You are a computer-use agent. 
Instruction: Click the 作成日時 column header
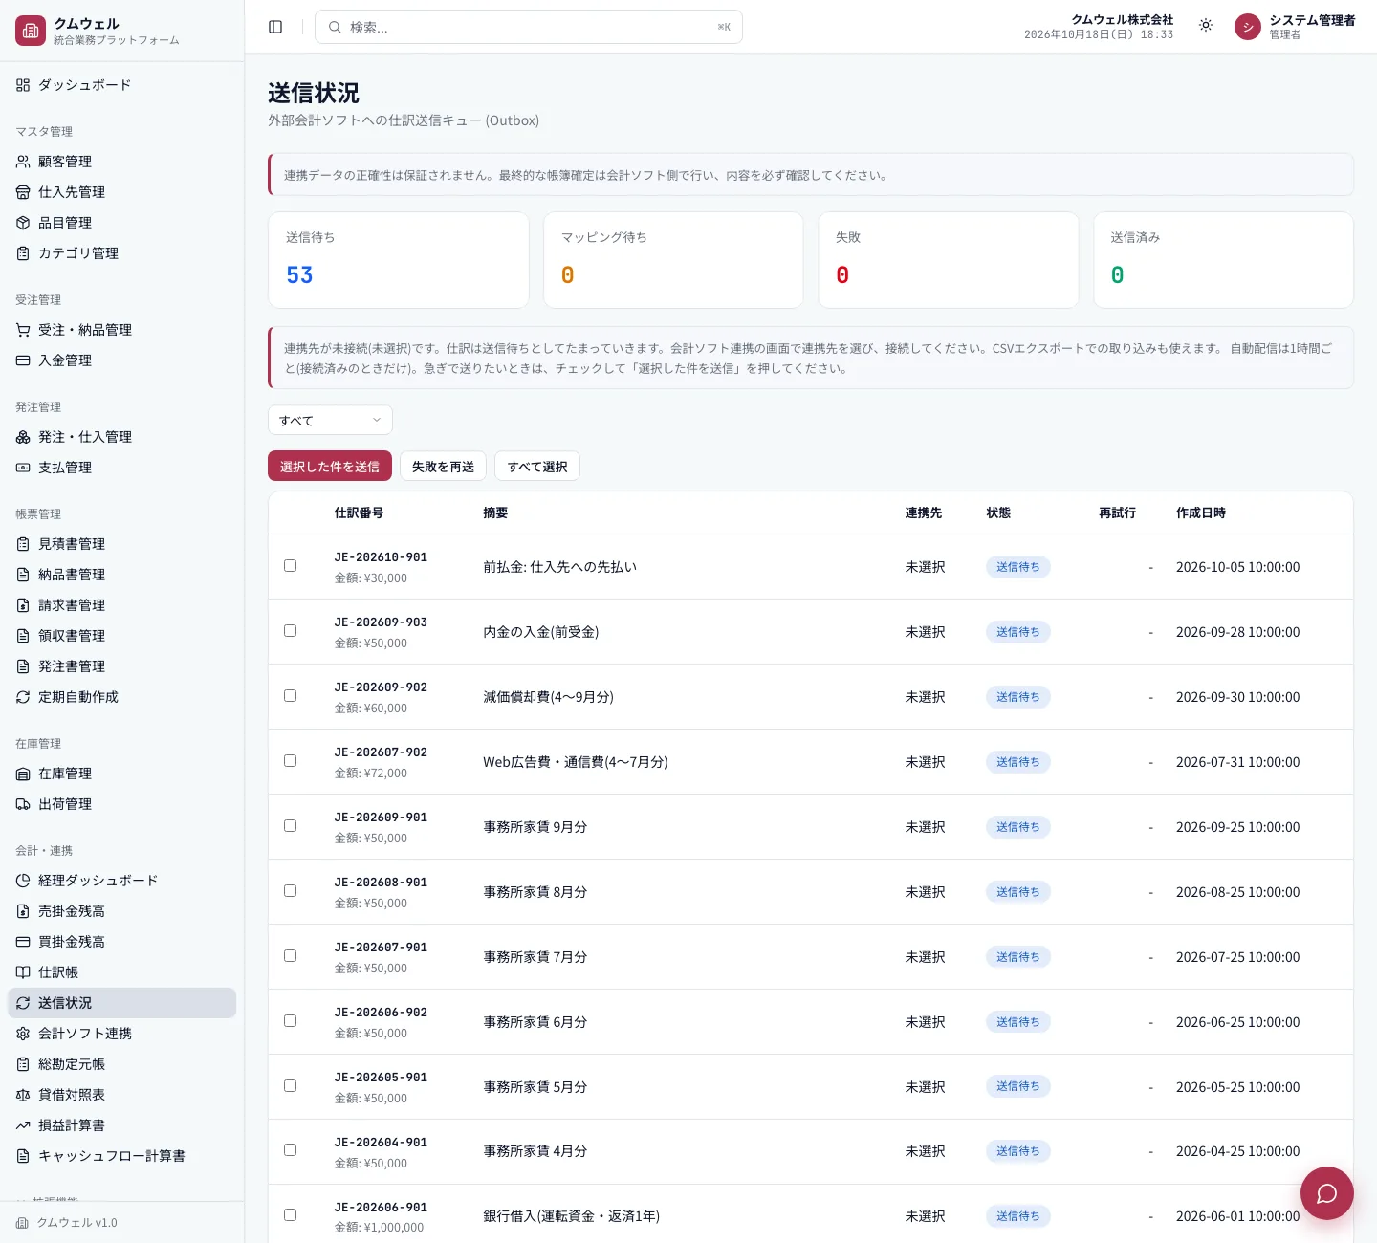click(1201, 513)
